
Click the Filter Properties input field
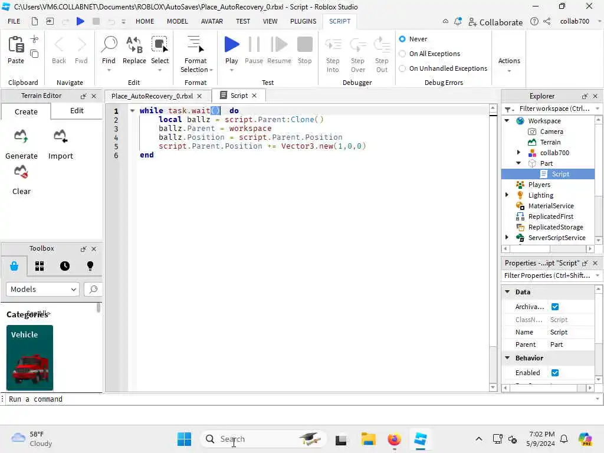[x=547, y=275]
